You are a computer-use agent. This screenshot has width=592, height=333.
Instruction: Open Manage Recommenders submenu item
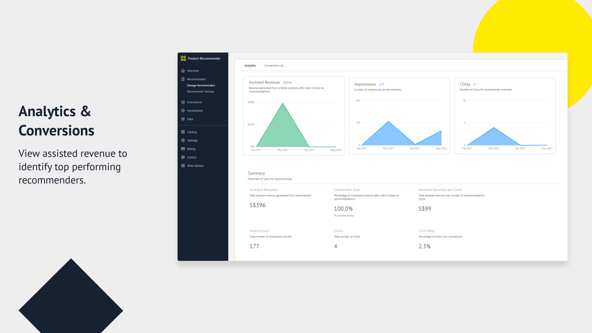coord(201,86)
